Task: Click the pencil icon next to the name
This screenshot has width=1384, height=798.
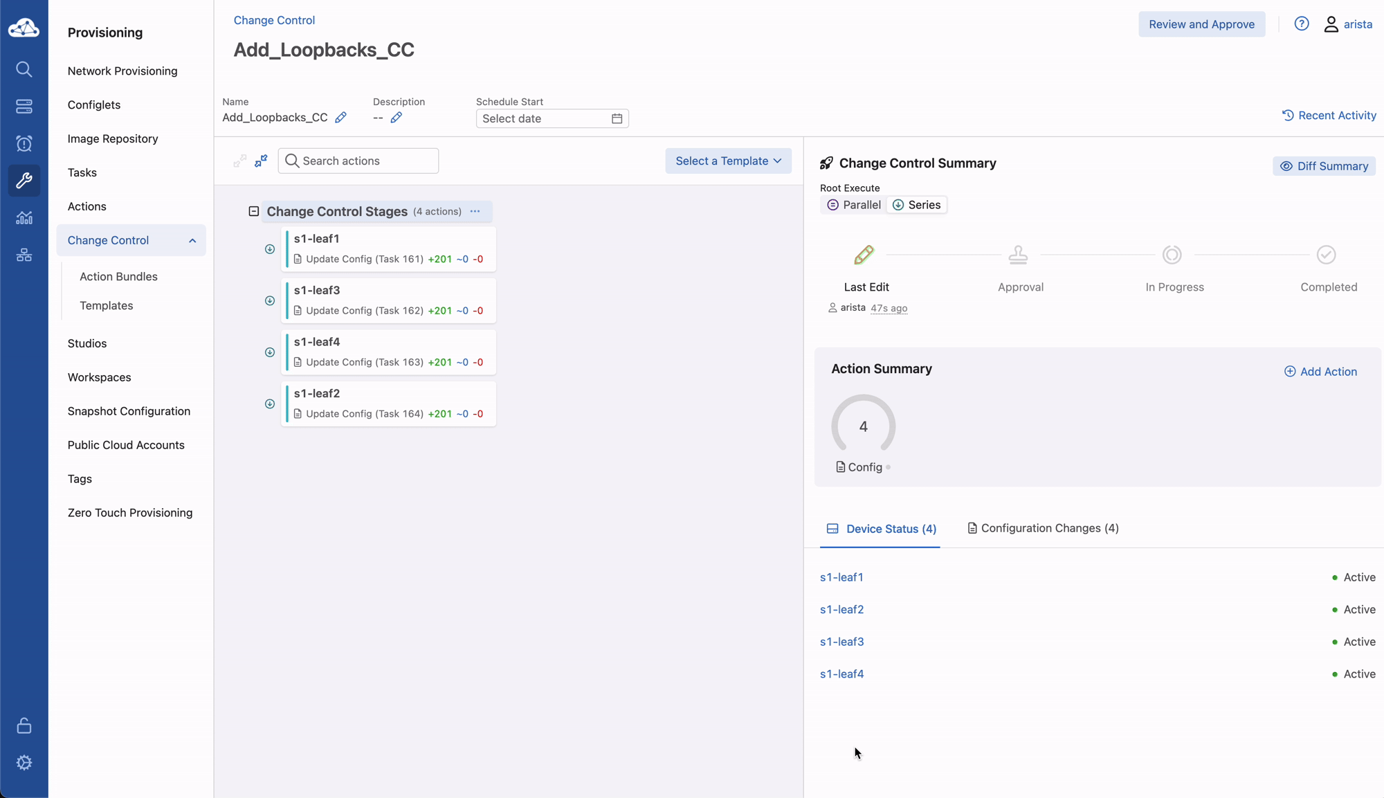Action: [x=340, y=118]
